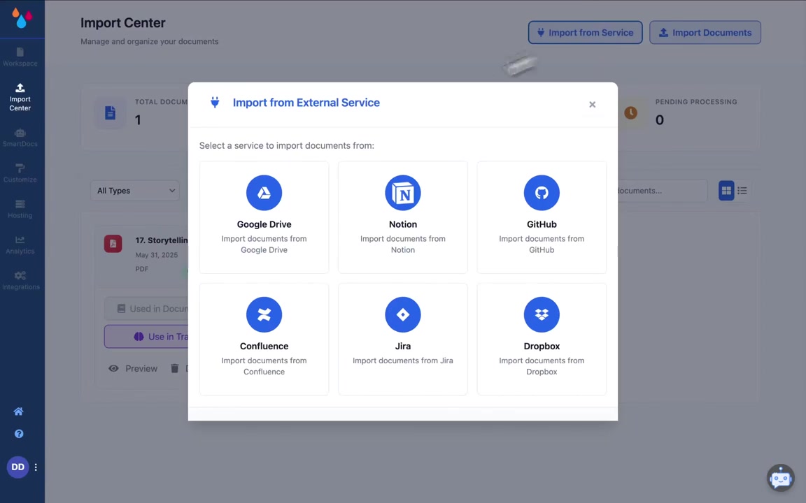
Task: Focus the search documents field
Action: [662, 191]
